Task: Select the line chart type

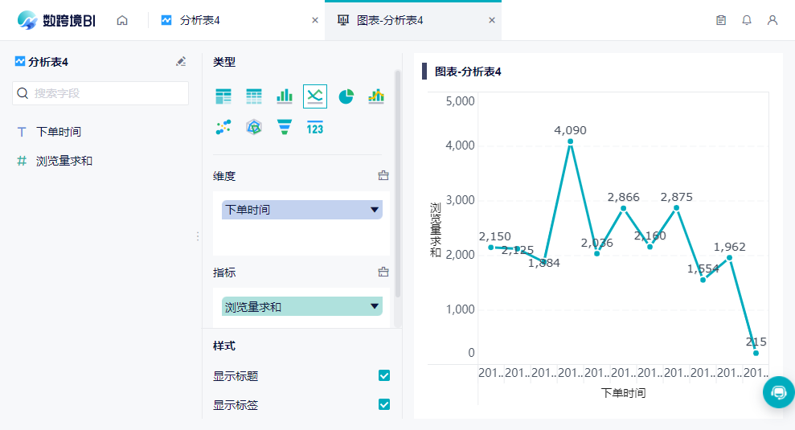Action: (315, 96)
